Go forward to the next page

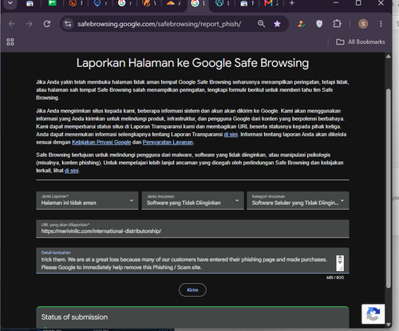pos(30,24)
